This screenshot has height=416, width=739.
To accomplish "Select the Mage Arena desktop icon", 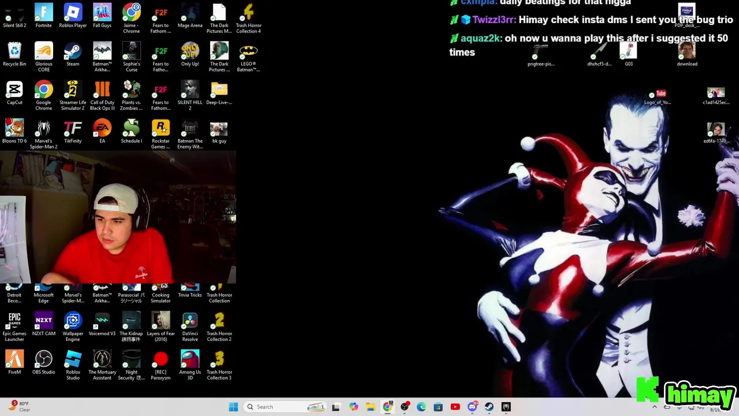I will click(x=190, y=16).
